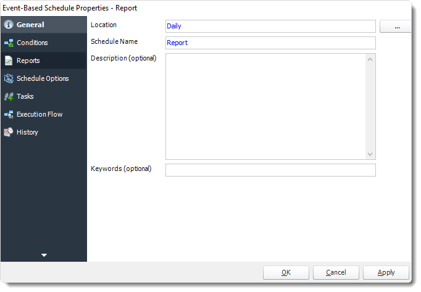
Task: Confirm with the OK button
Action: [x=286, y=273]
